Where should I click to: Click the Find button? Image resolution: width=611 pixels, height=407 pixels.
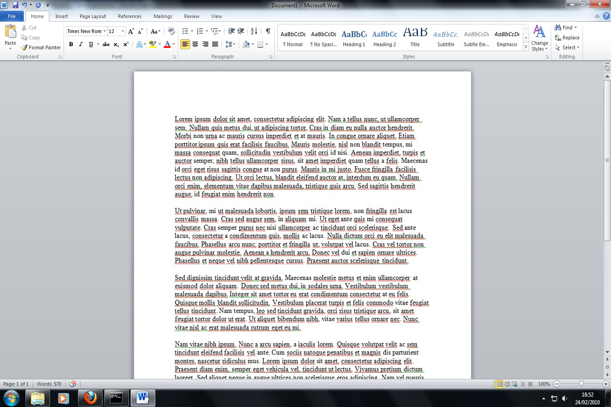566,27
